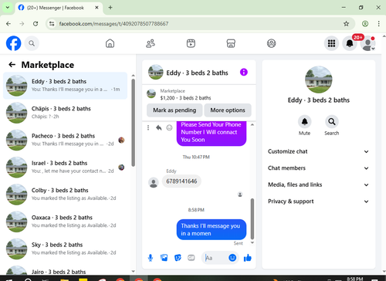
Task: Open the Pacheco conversation
Action: (x=65, y=140)
